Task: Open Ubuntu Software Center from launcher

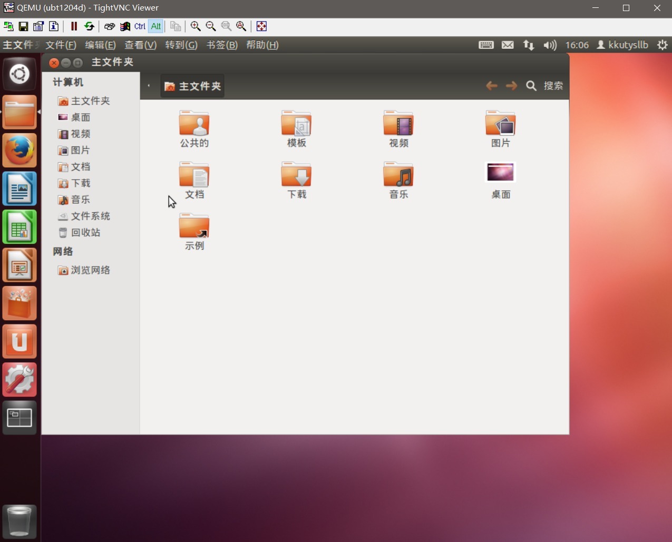Action: pyautogui.click(x=20, y=303)
